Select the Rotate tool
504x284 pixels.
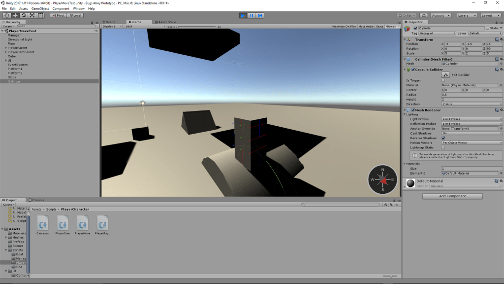pos(23,15)
